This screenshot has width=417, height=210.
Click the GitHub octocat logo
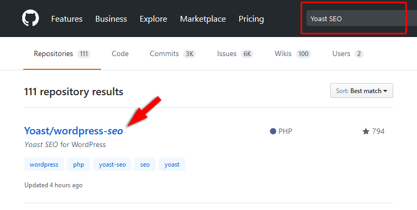click(x=30, y=18)
